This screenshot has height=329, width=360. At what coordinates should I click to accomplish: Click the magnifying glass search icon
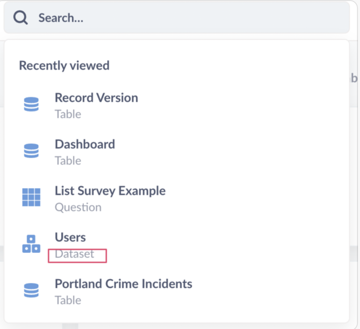[20, 17]
